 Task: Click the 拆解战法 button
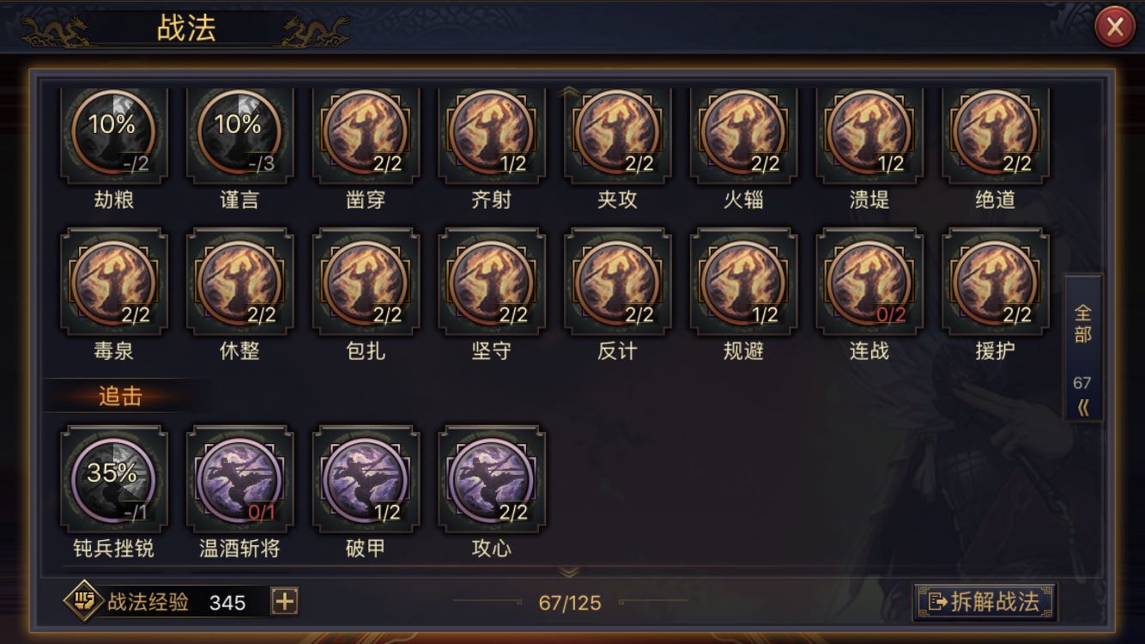pos(984,601)
